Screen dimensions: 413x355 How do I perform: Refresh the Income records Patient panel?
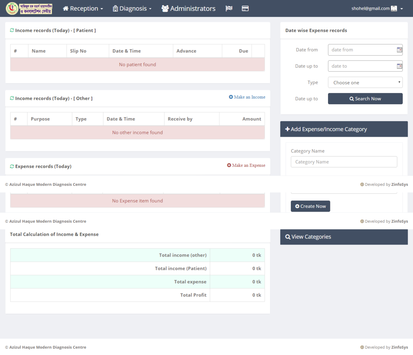coord(12,30)
